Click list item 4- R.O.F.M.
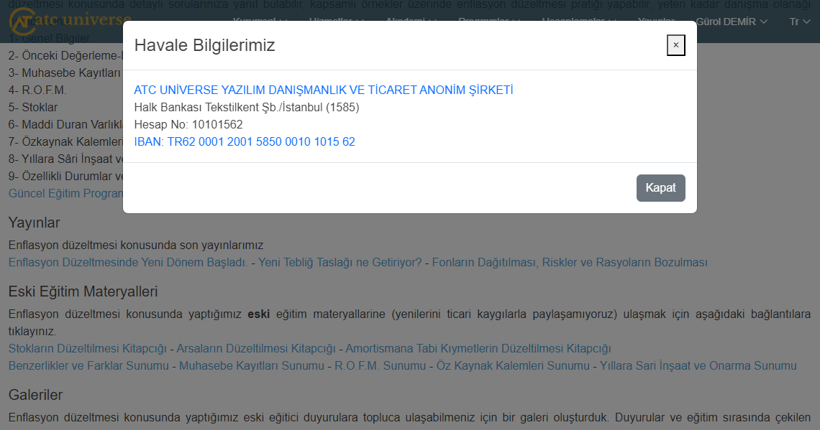 tap(37, 90)
